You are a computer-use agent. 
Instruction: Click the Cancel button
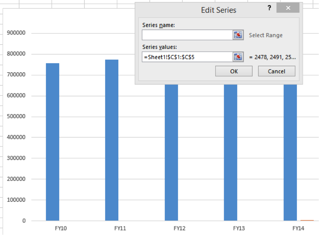(x=276, y=71)
